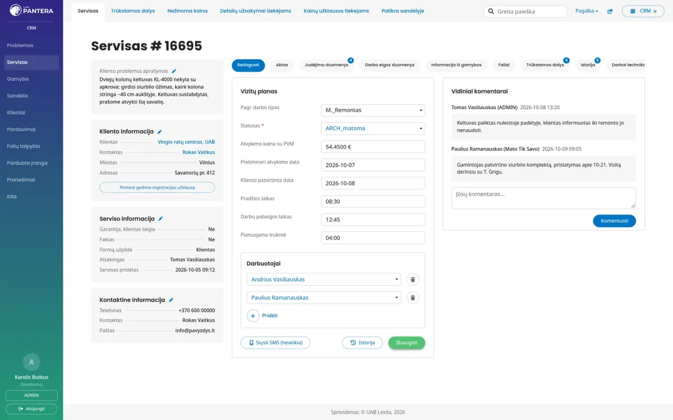Open Gamyba in the left sidebar
Image resolution: width=673 pixels, height=420 pixels.
click(31, 79)
